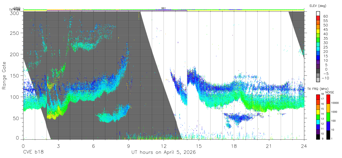Click the '18' UT hour axis label

click(x=234, y=146)
